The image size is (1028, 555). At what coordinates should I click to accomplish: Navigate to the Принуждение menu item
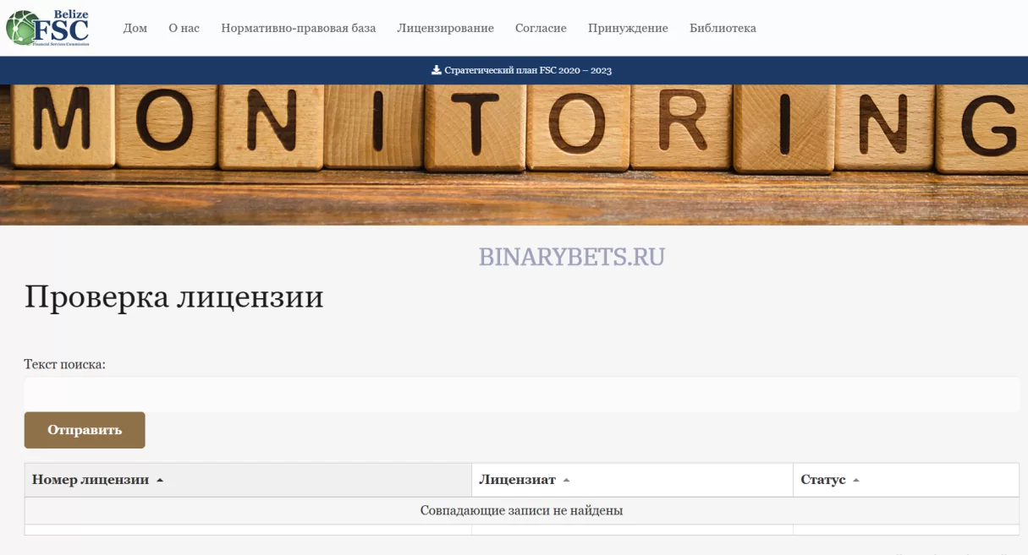(628, 28)
